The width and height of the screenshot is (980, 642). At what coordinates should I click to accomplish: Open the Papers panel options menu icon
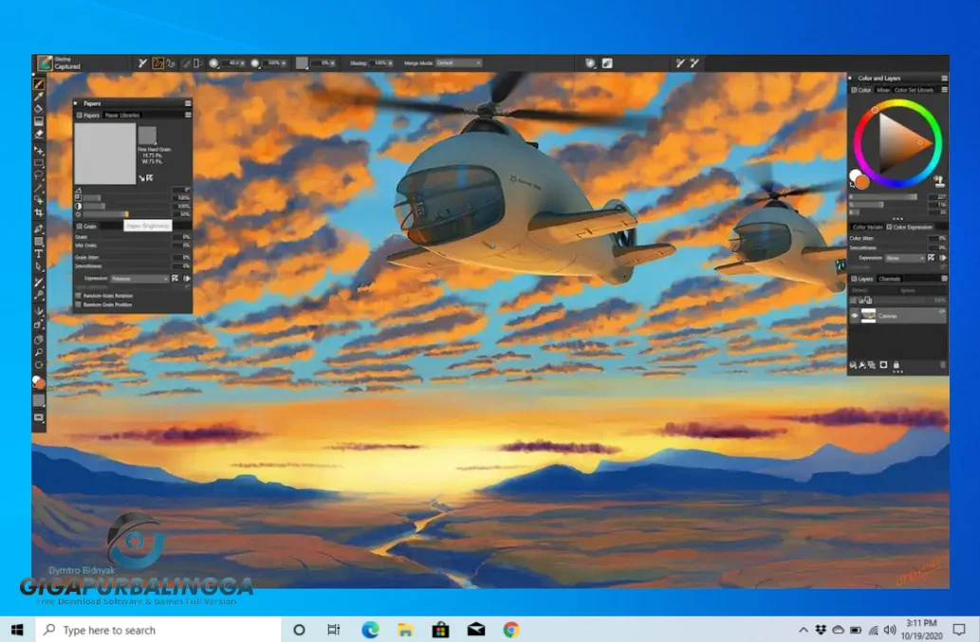[187, 103]
